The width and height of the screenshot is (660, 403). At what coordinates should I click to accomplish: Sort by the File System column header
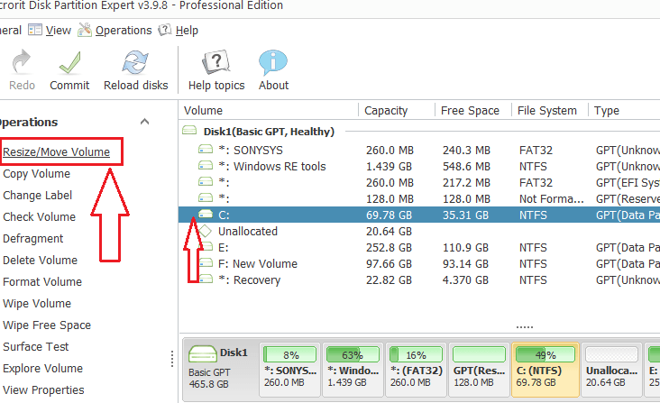point(550,111)
